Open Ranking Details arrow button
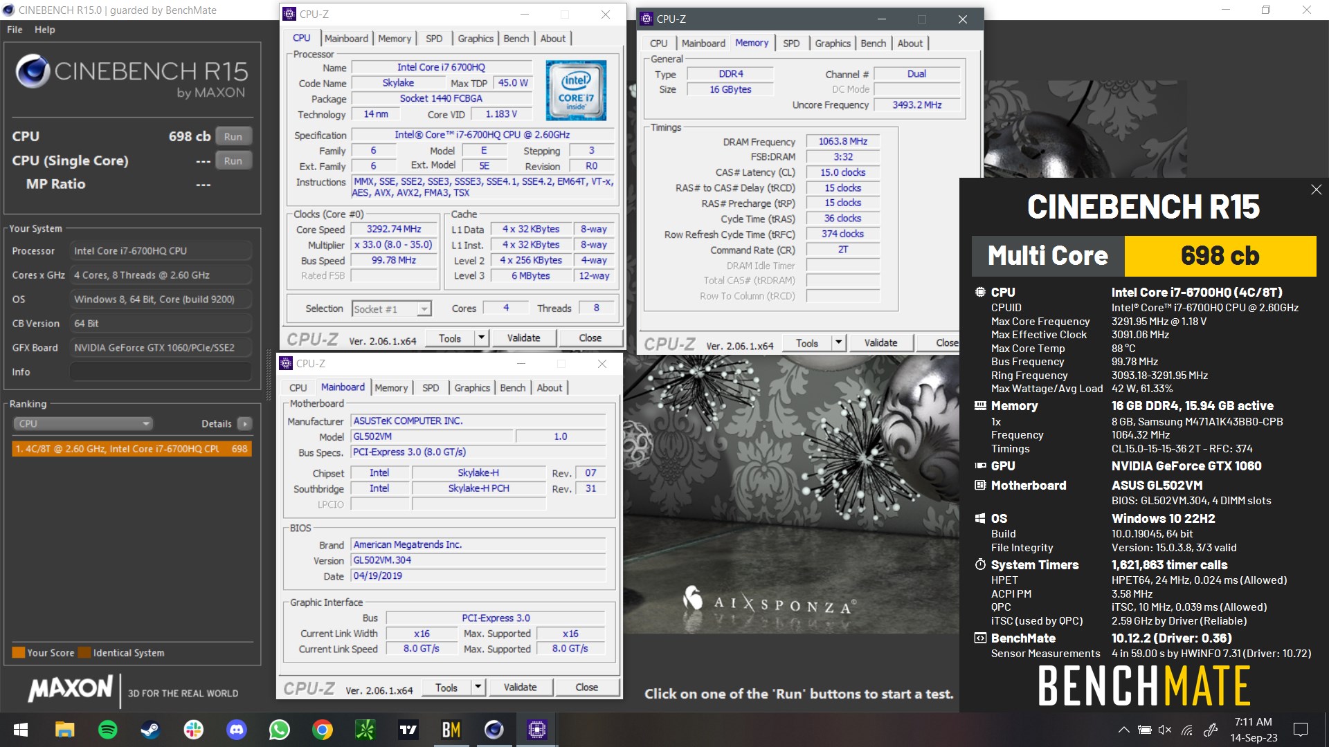 click(244, 423)
